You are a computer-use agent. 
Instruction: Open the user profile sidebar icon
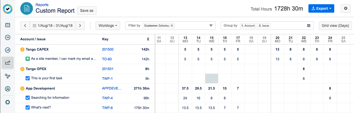[x=8, y=89]
